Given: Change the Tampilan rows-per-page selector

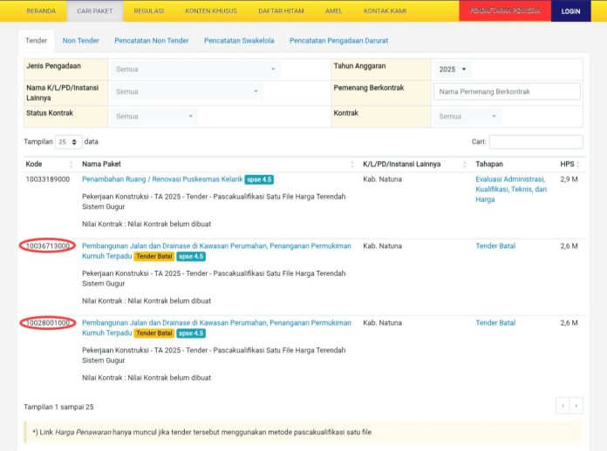Looking at the screenshot, I should tap(68, 141).
